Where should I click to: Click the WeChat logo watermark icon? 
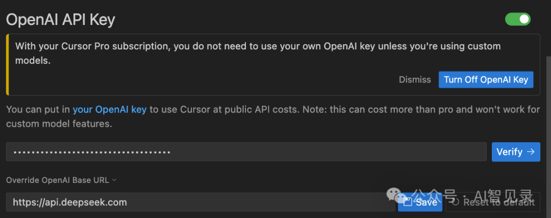394,194
